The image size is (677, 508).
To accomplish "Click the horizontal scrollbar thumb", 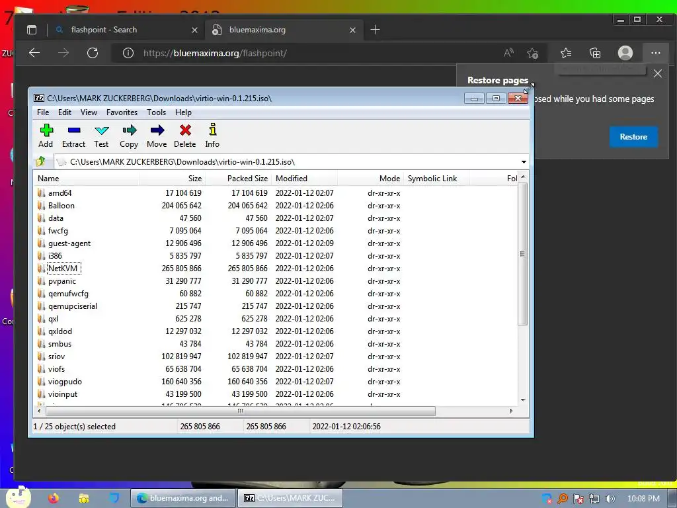I will tap(240, 411).
